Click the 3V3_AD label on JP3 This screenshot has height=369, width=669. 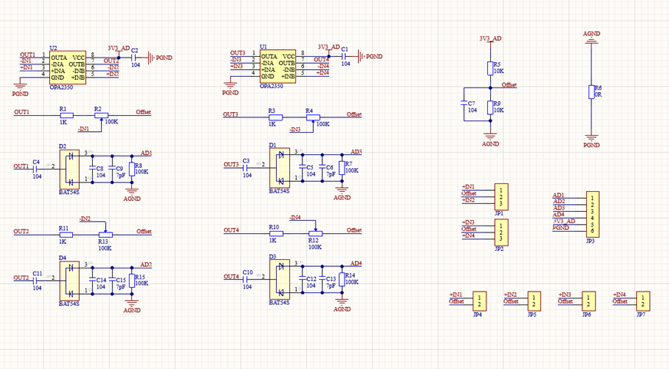pyautogui.click(x=565, y=221)
